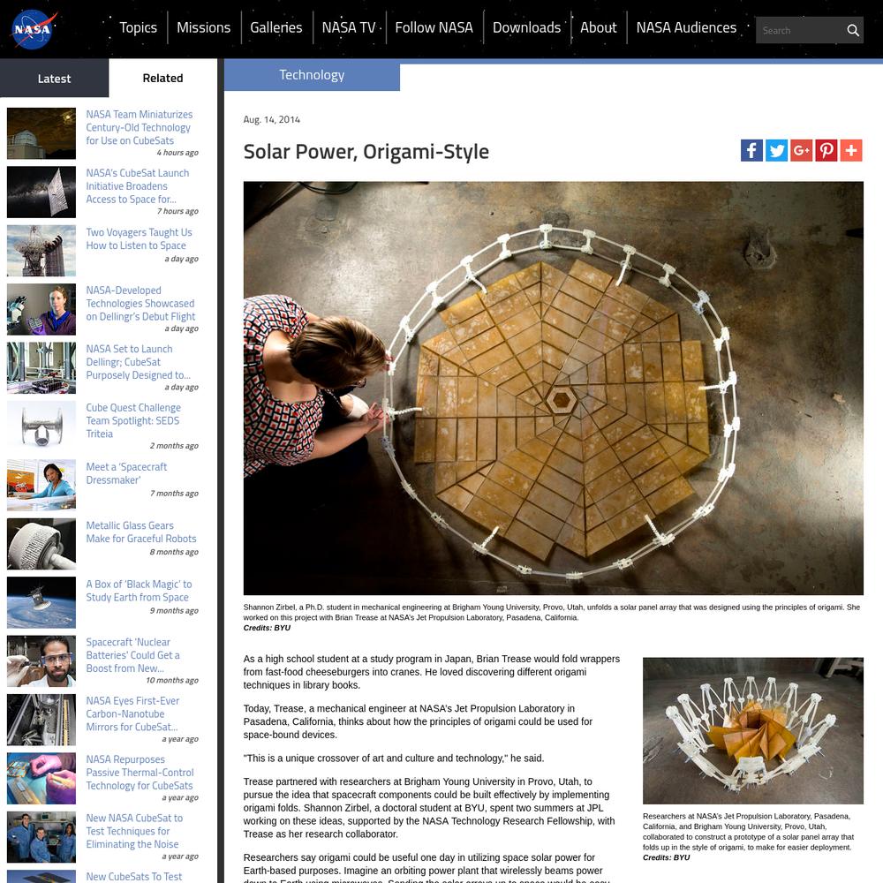Switch to the Related tab
This screenshot has width=883, height=883.
pyautogui.click(x=162, y=79)
